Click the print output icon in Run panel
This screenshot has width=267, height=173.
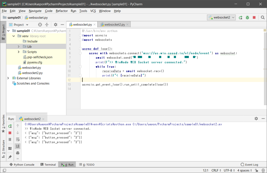point(18,153)
